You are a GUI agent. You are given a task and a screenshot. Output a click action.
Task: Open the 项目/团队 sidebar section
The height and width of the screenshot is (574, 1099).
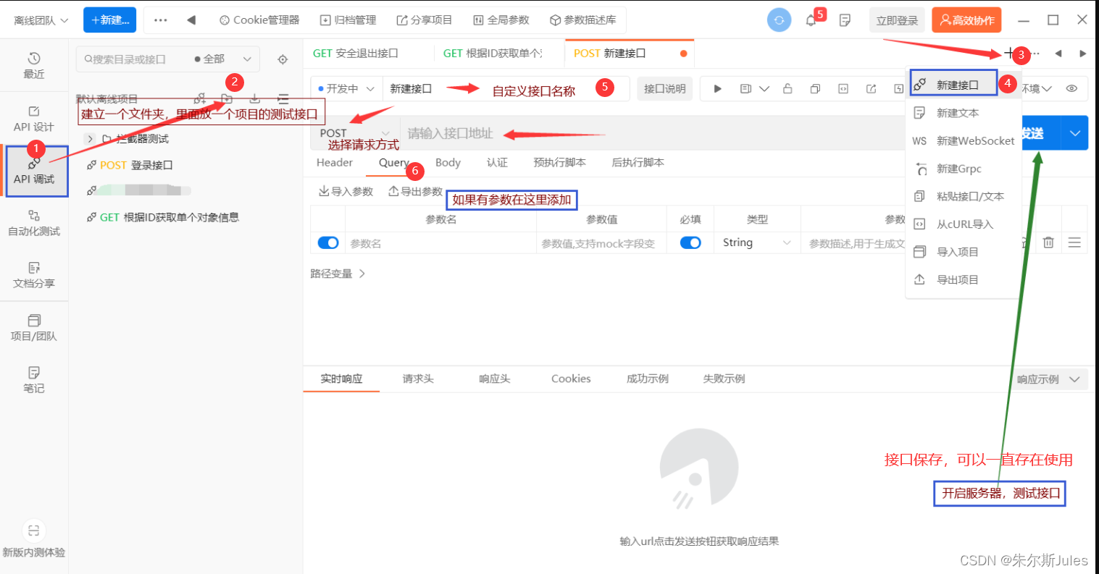[34, 328]
